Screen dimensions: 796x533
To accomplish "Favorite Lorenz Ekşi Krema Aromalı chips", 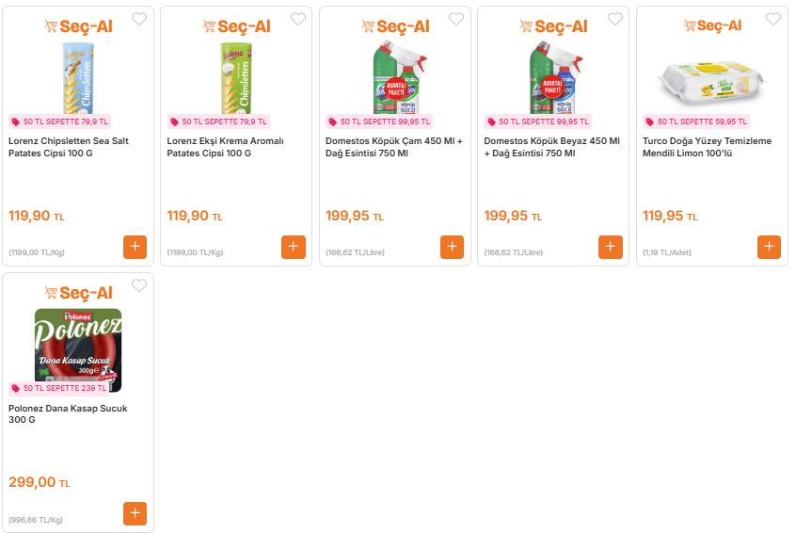I will [298, 19].
